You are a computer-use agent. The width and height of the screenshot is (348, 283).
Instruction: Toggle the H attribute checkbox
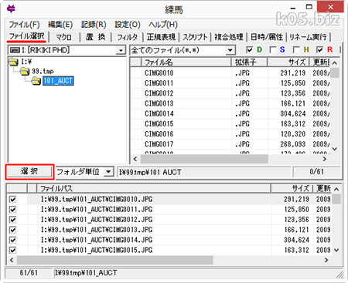296,49
